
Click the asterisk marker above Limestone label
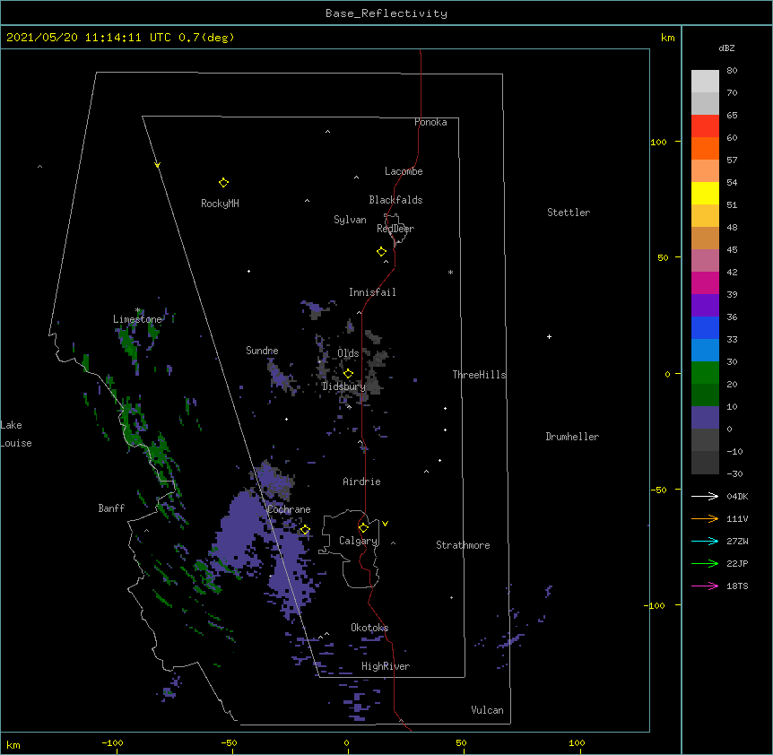(138, 310)
